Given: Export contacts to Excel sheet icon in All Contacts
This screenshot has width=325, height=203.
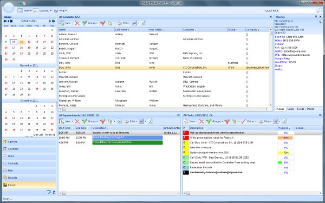Looking at the screenshot, I should [144, 23].
